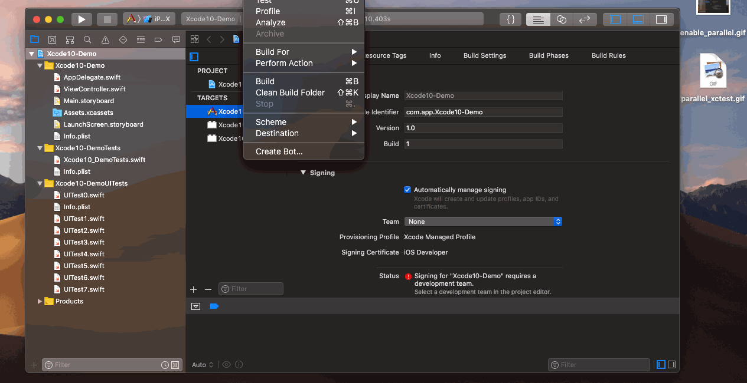Open the Scheme submenu

point(304,122)
